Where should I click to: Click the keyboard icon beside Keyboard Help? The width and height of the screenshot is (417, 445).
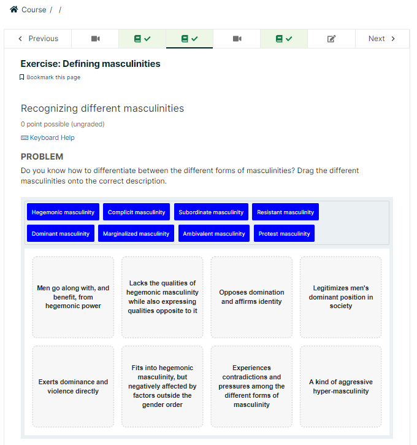tap(25, 138)
